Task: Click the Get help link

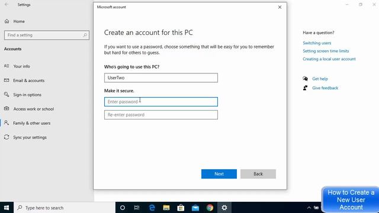Action: pos(320,79)
